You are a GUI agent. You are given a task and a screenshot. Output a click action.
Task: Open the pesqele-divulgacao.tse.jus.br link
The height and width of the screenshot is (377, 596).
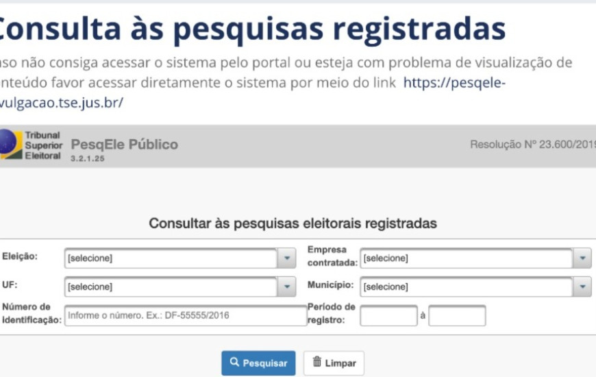[x=454, y=83]
